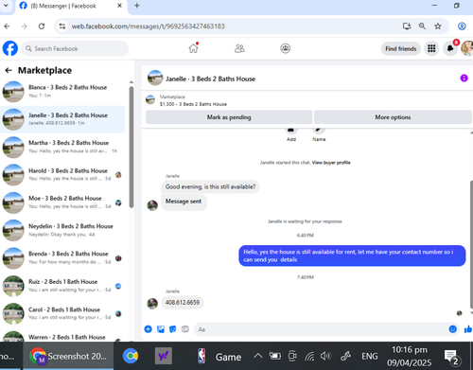
Task: Open View buyer profile link
Action: click(x=331, y=163)
